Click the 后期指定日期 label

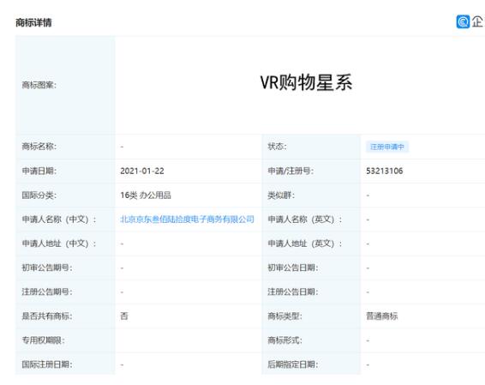point(293,364)
